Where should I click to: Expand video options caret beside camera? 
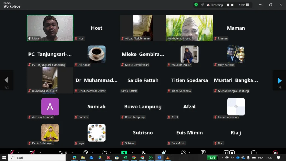coord(40,153)
